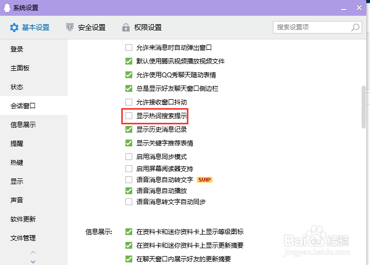The height and width of the screenshot is (265, 370).
Task: Uncheck 总是显示好友聊天窗口侧边栏
Action: pos(129,89)
